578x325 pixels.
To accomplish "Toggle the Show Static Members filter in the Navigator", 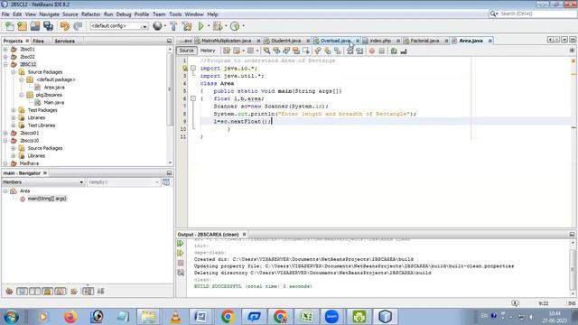I will click(x=34, y=292).
